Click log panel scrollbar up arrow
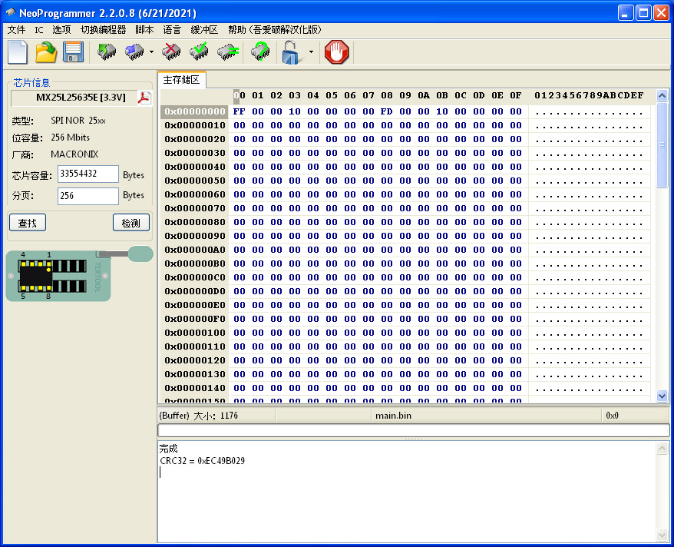This screenshot has height=547, width=674. (662, 449)
